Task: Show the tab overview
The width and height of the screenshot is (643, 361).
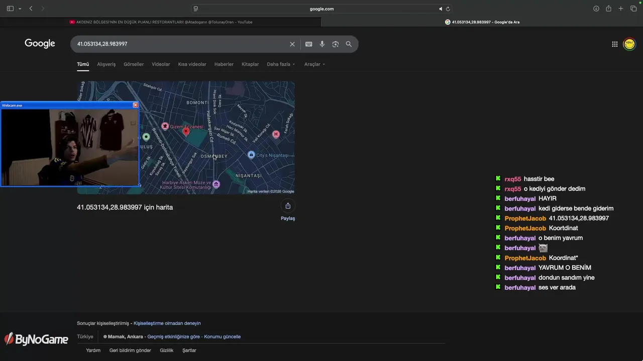Action: tap(633, 9)
